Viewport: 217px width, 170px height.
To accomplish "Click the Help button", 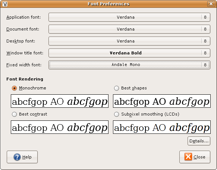I will point(22,157).
